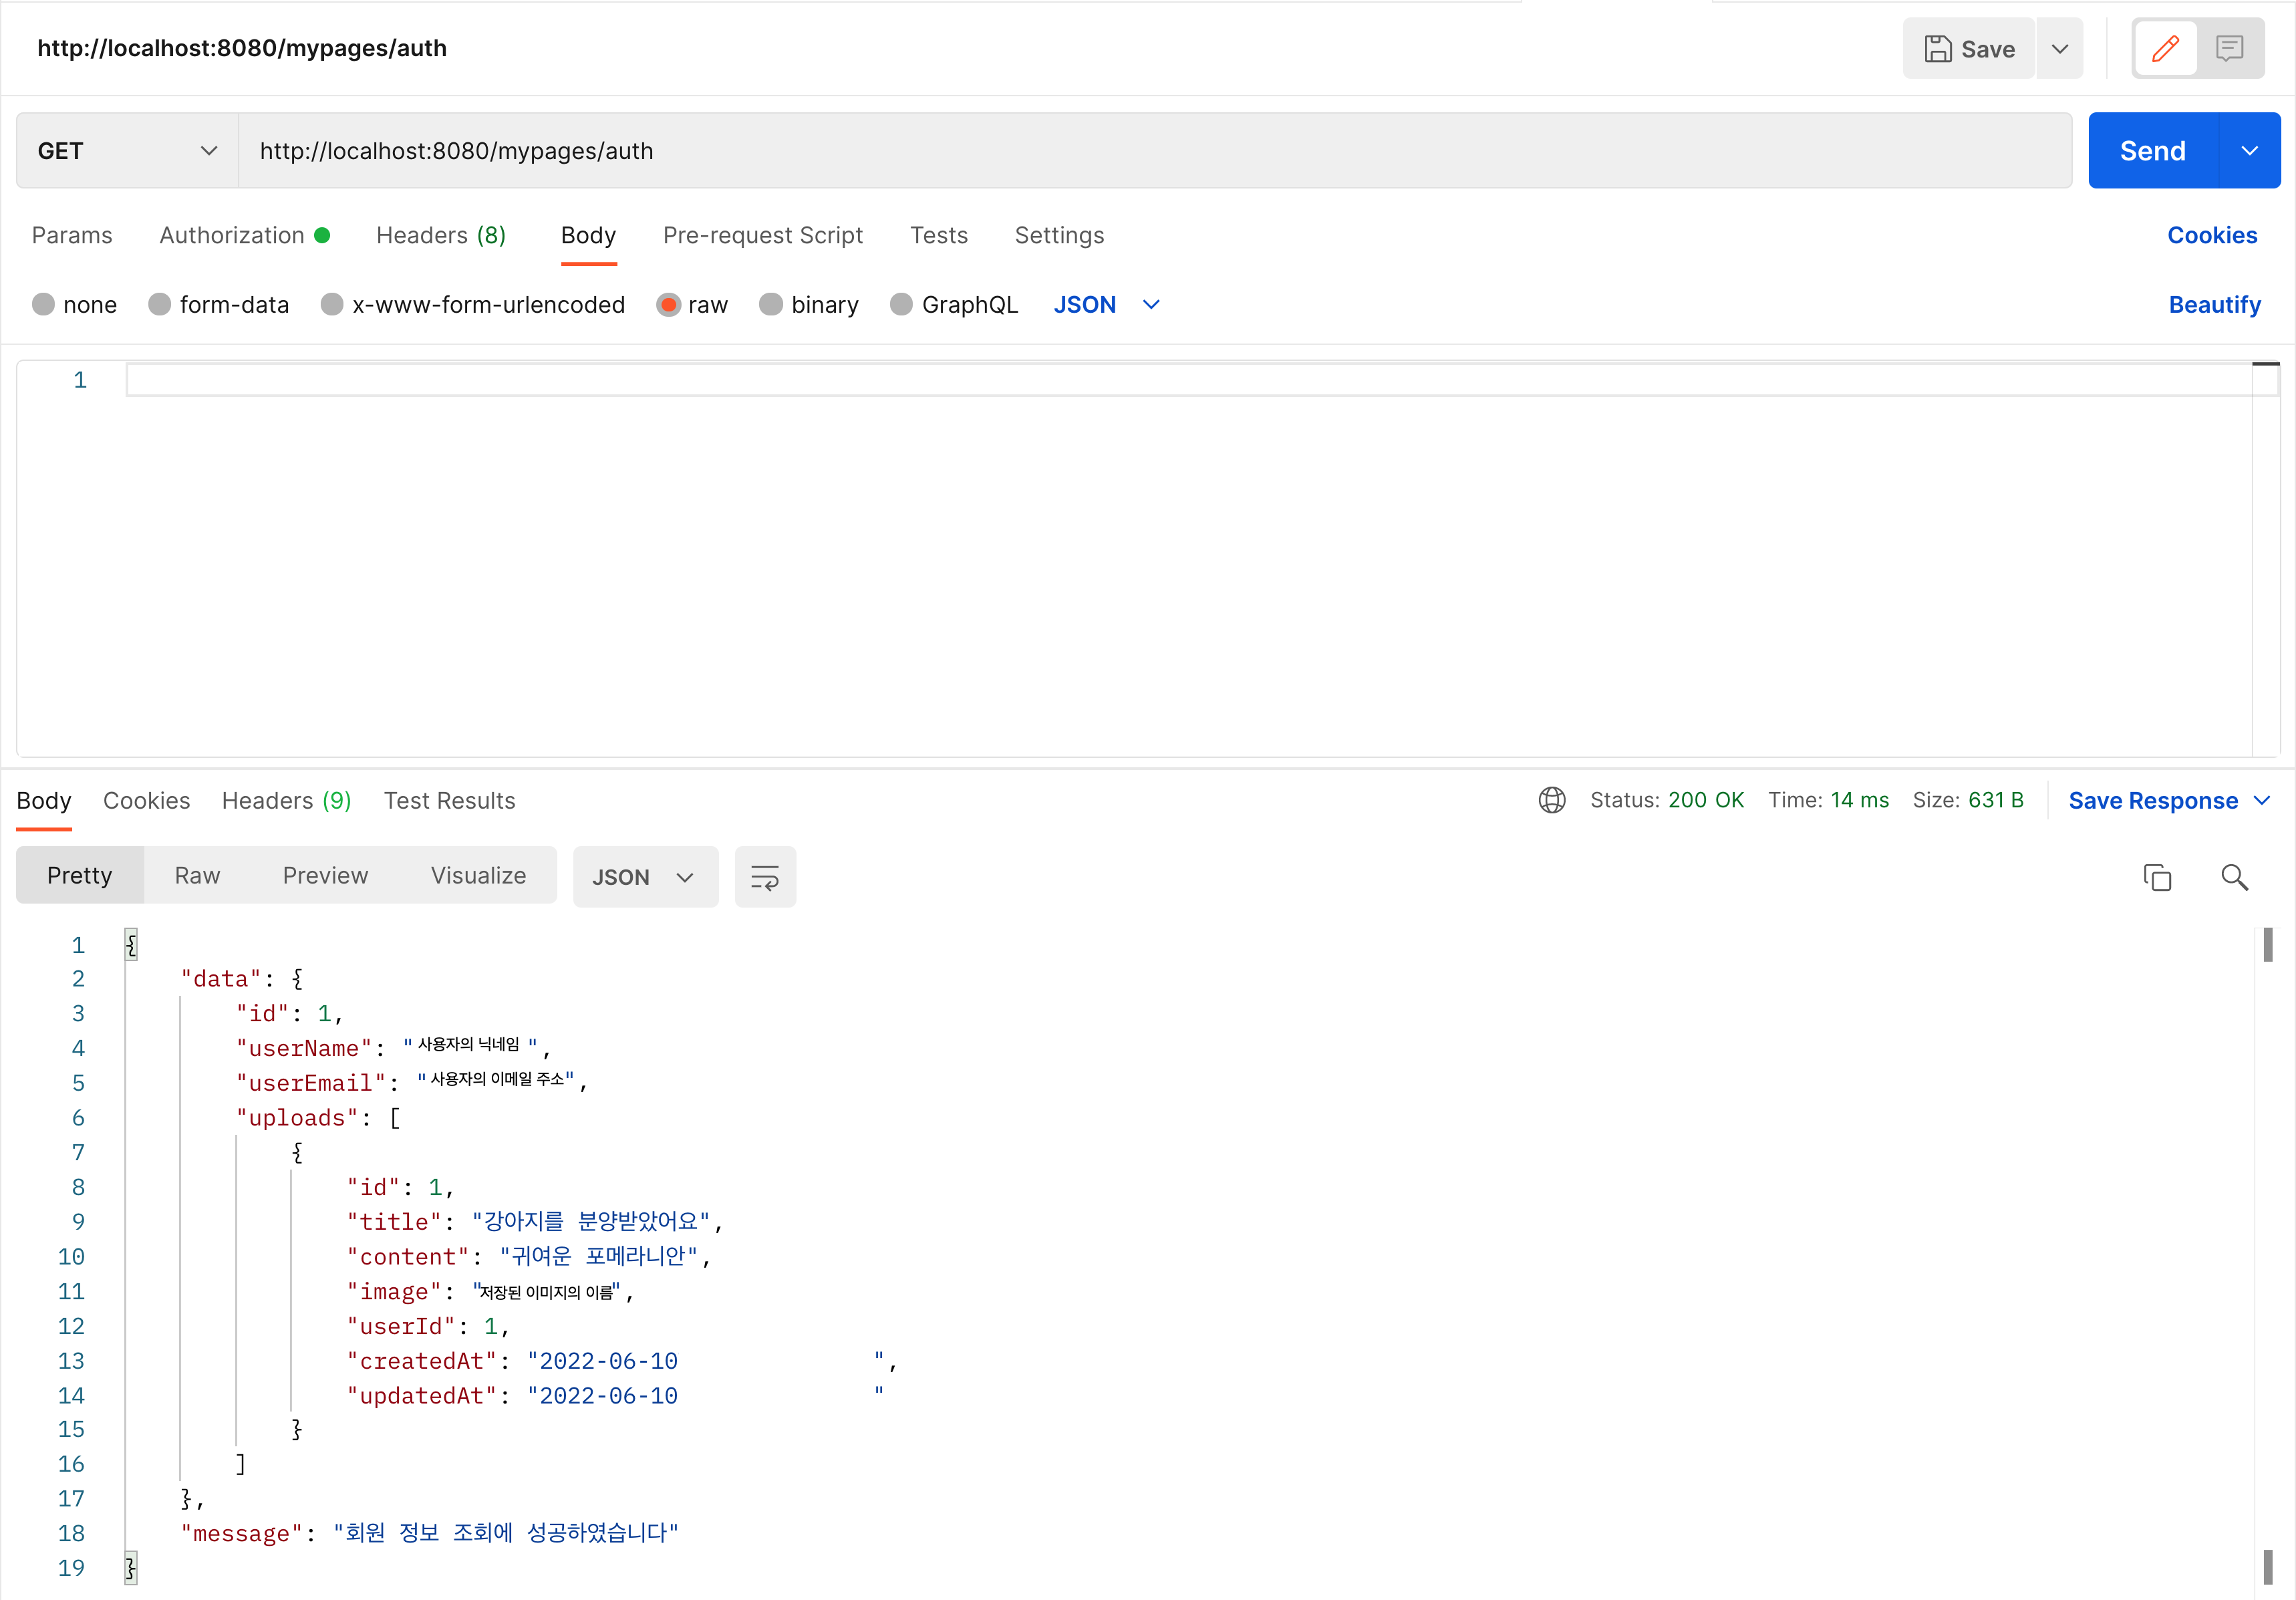Expand the Send button arrow options
This screenshot has height=1600, width=2296.
click(2250, 151)
